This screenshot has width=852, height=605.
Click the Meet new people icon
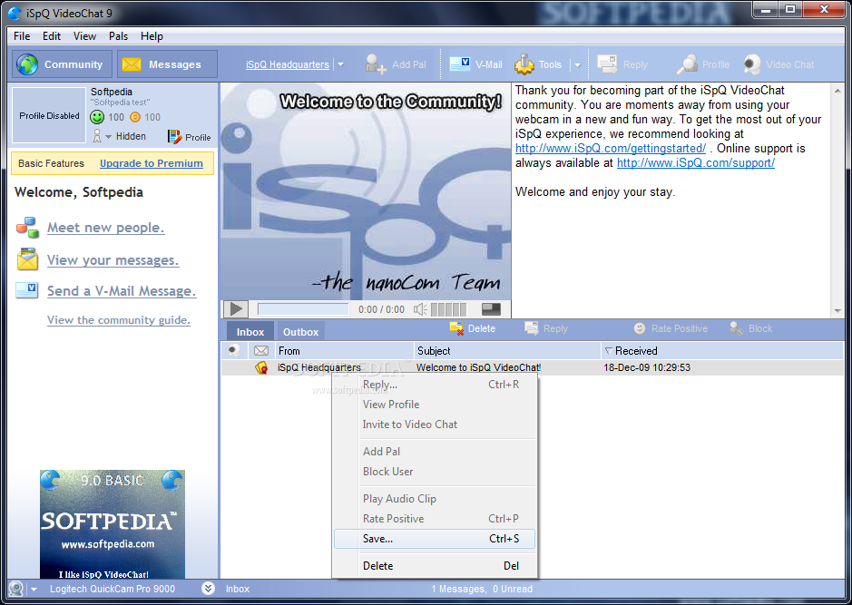(x=27, y=228)
